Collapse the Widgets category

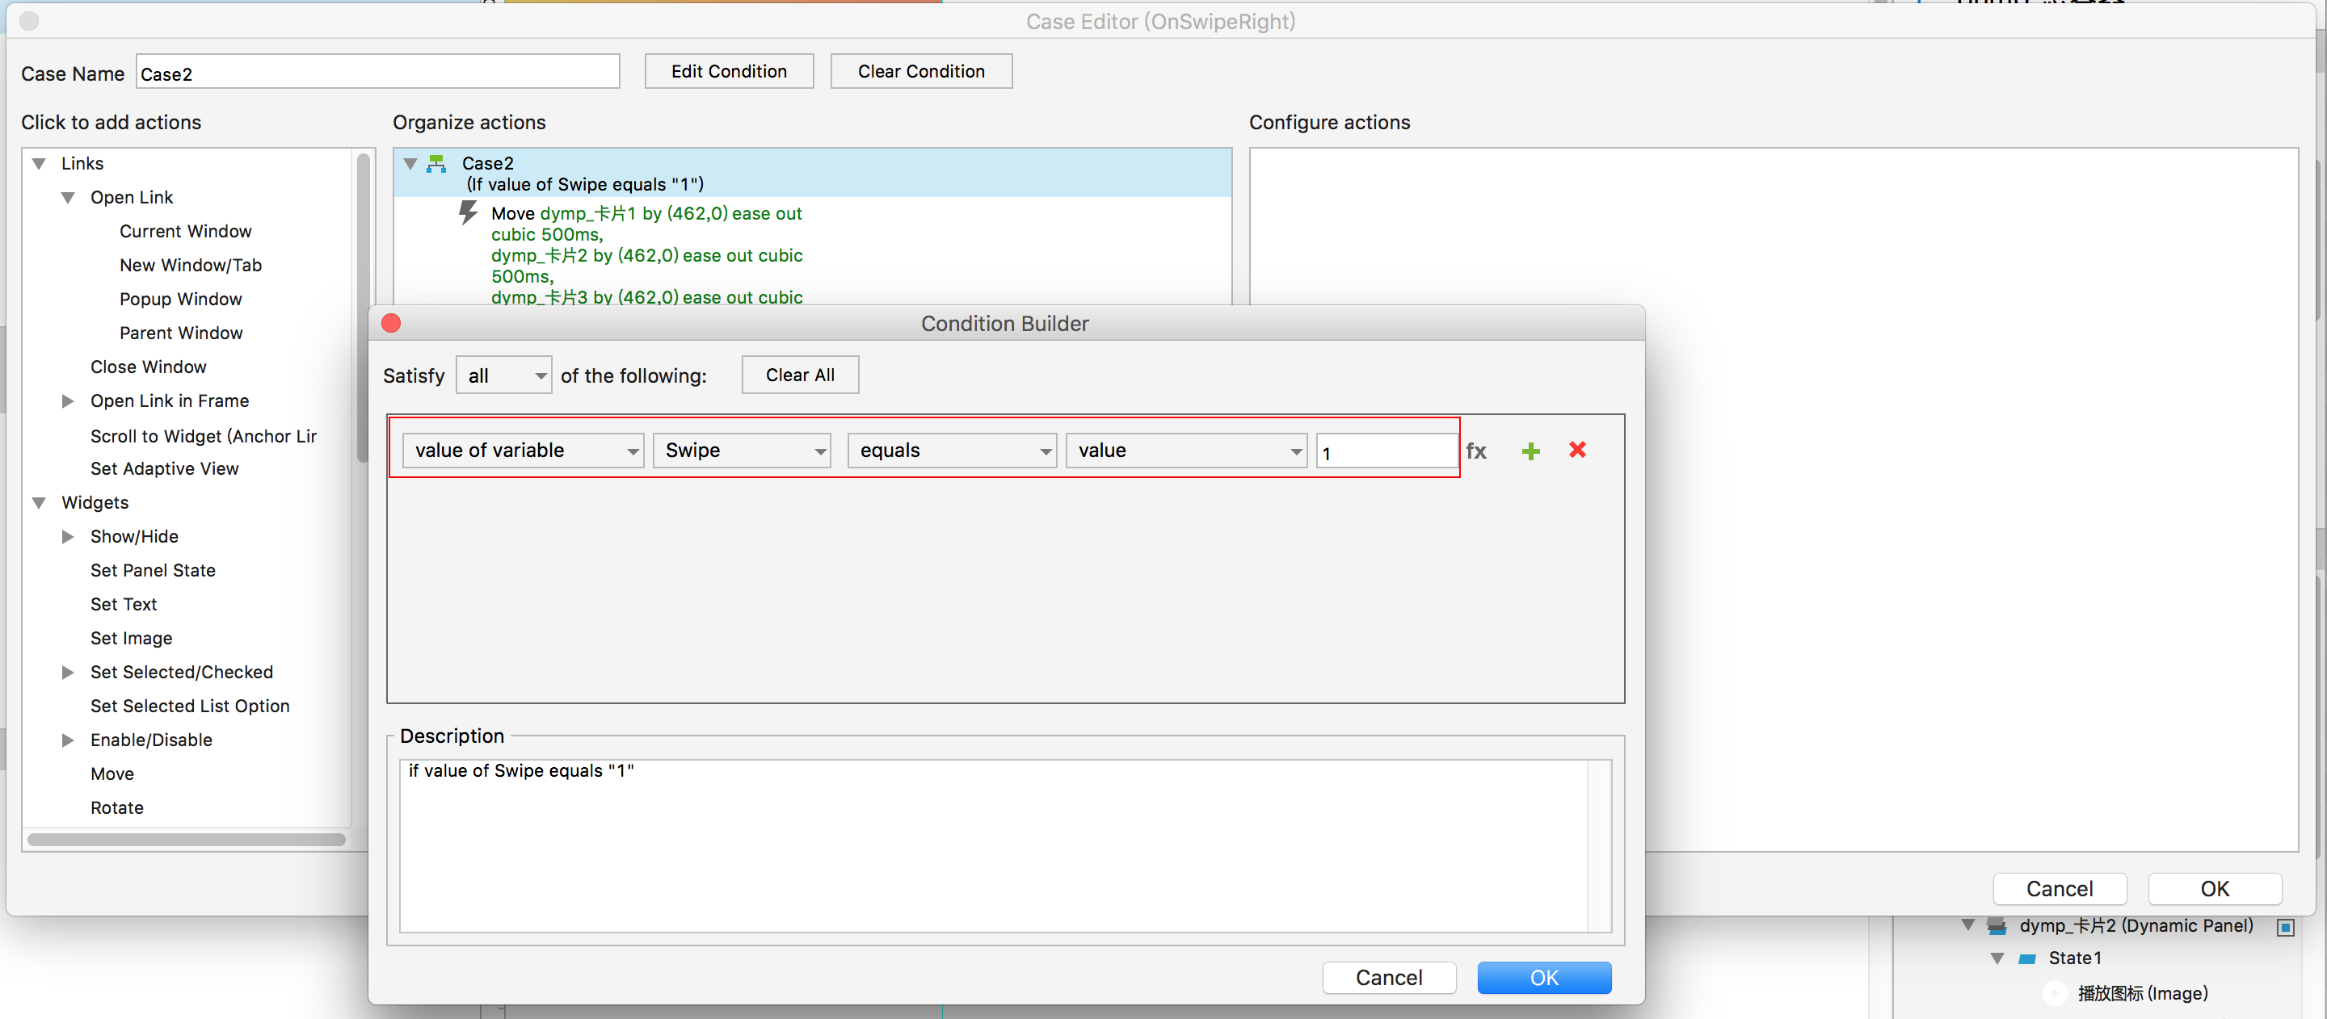pos(39,503)
